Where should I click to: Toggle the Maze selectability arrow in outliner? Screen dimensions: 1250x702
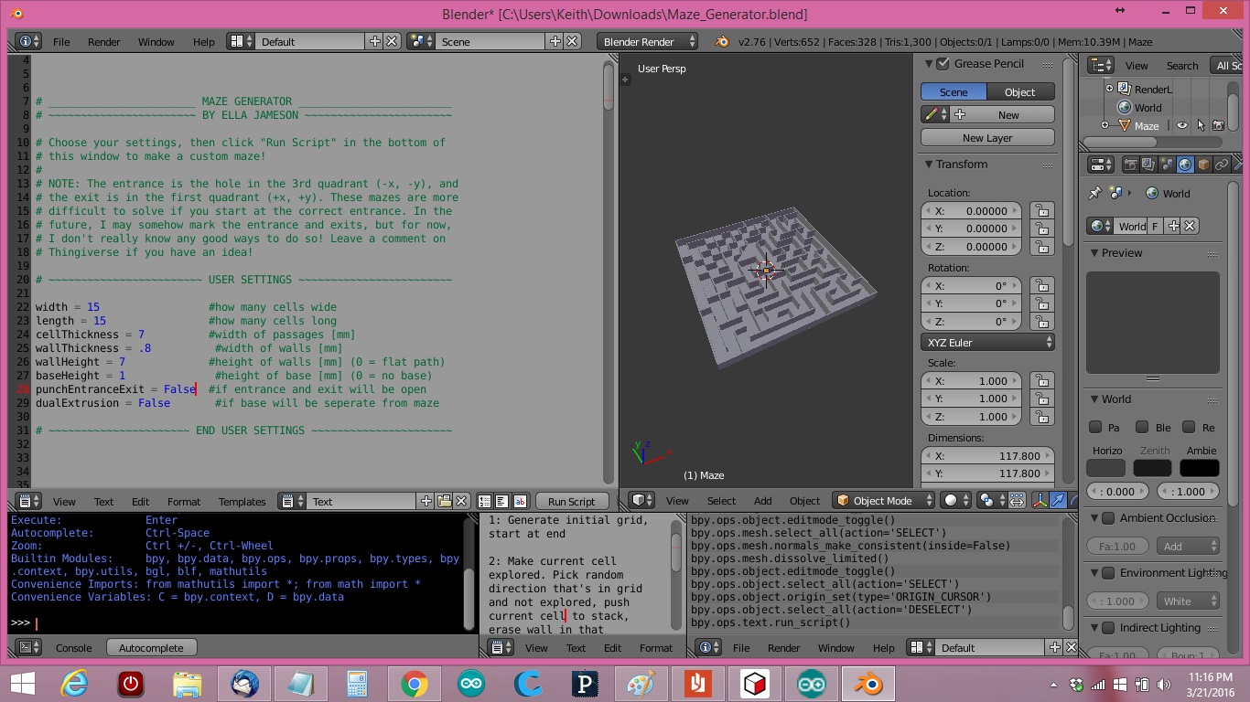(1202, 125)
